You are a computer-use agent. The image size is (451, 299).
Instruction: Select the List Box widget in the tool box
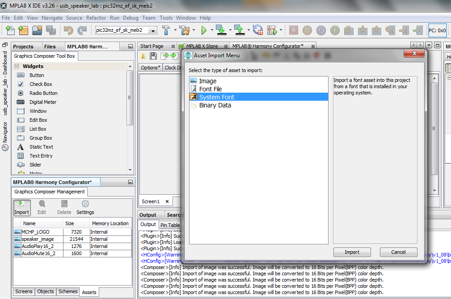point(38,129)
